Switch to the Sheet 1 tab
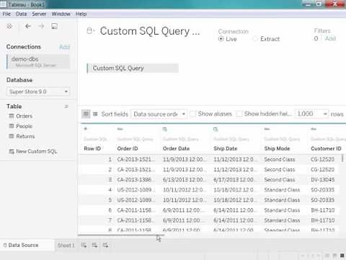 point(66,246)
